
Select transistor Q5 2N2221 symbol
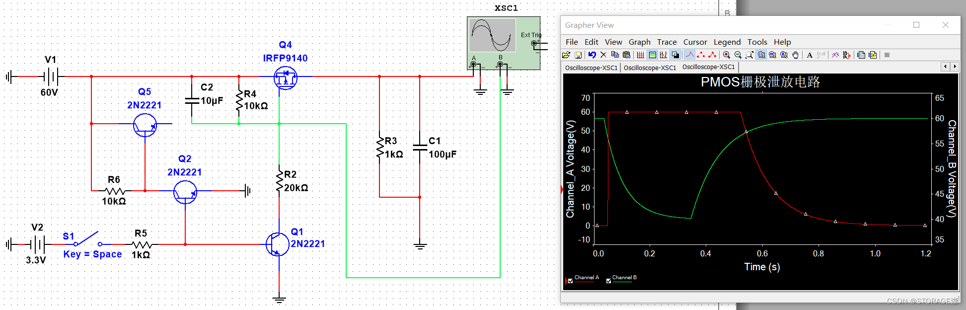(145, 125)
